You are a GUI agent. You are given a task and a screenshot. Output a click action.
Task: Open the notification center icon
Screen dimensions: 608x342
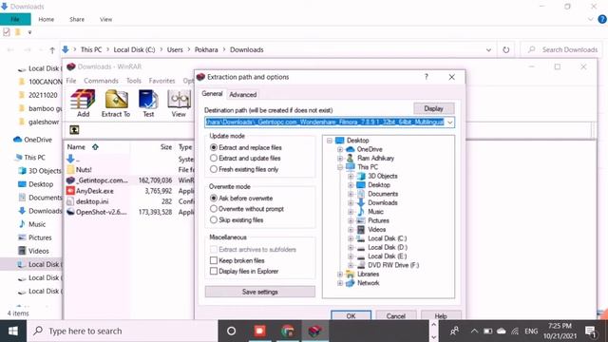coord(590,331)
